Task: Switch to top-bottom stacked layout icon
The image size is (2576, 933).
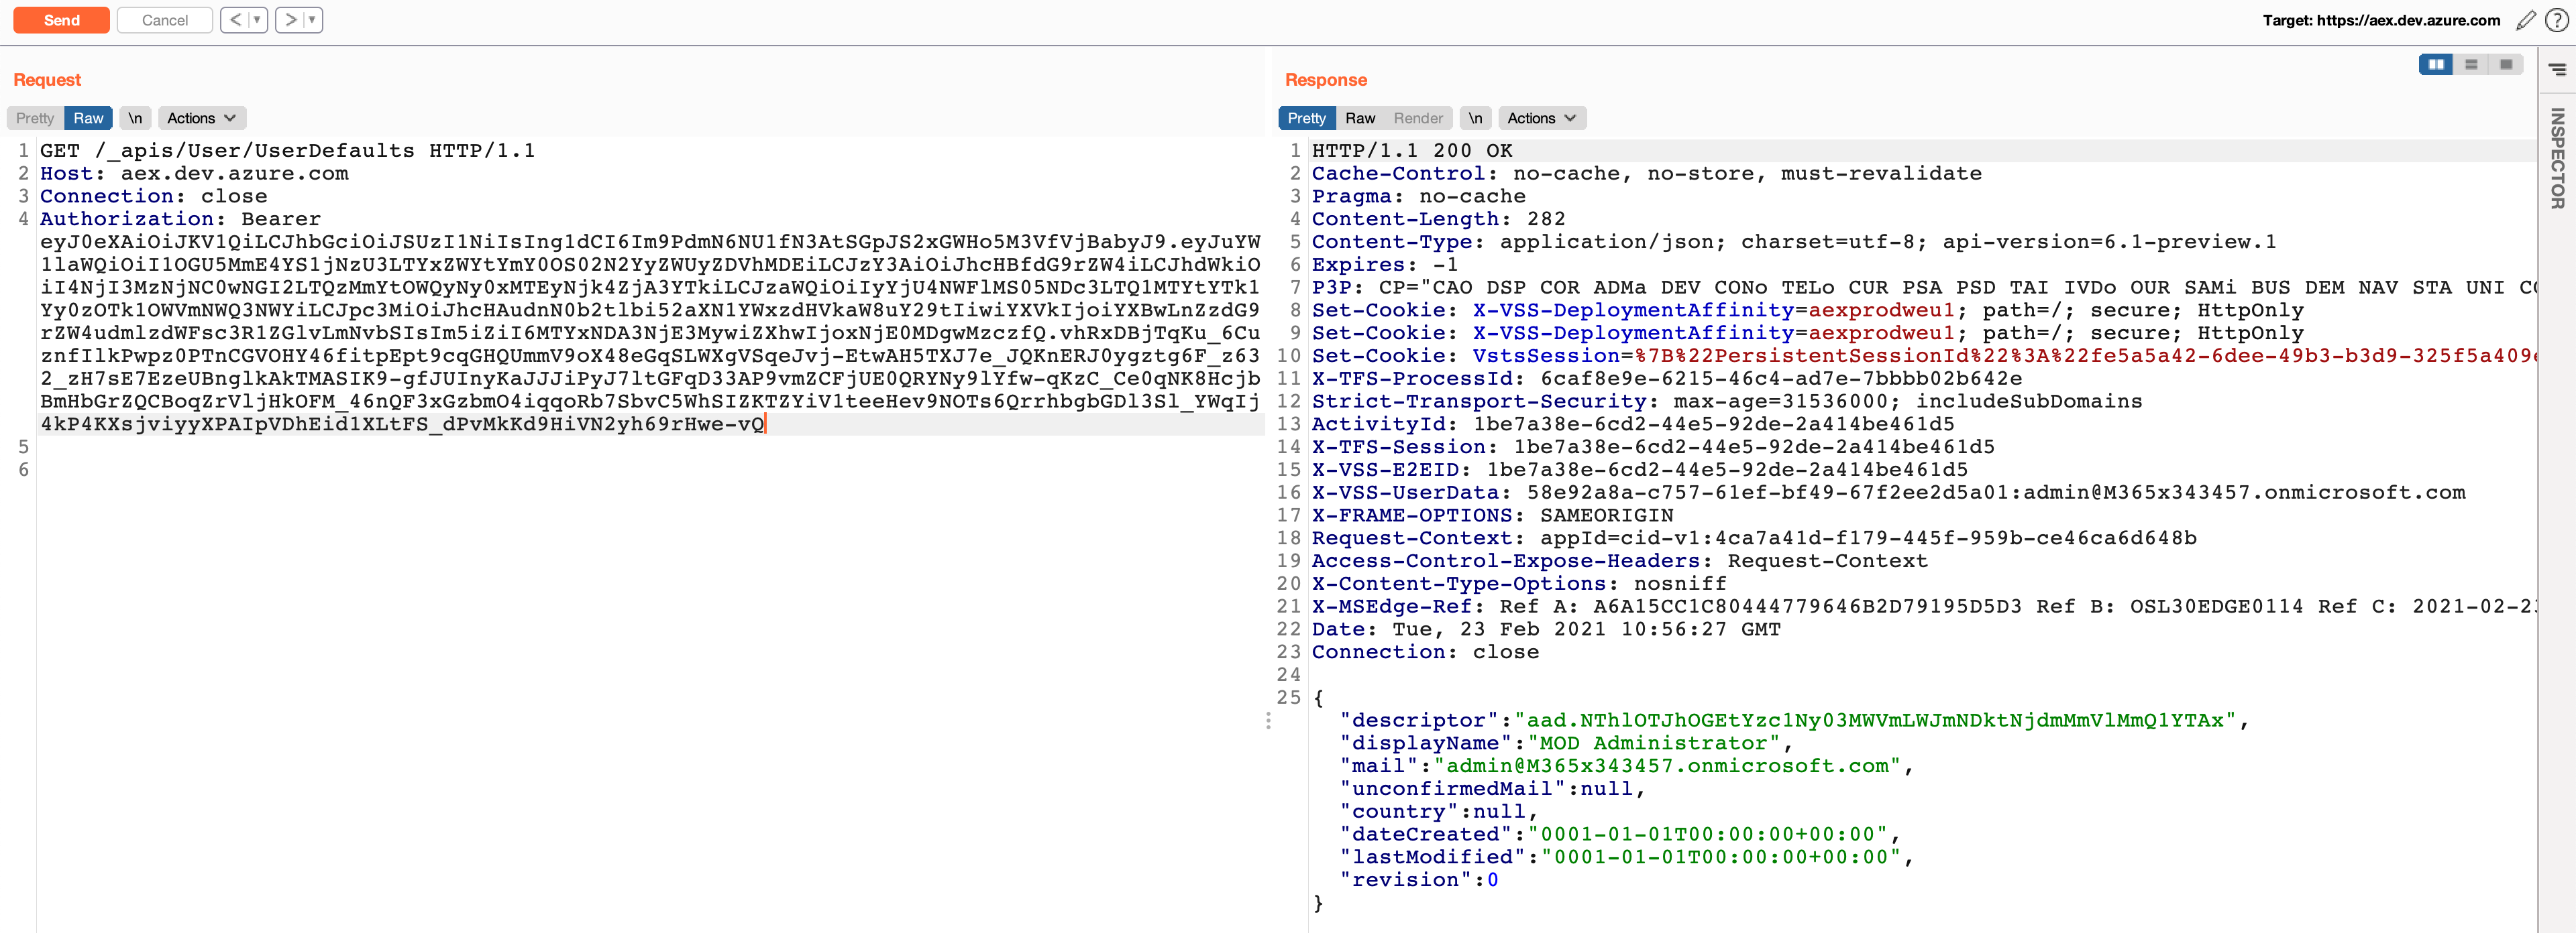Action: [2471, 65]
